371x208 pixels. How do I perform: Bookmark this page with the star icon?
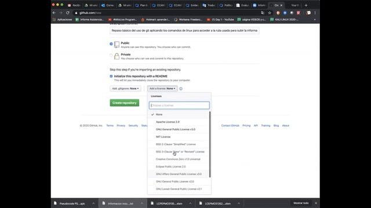point(270,13)
